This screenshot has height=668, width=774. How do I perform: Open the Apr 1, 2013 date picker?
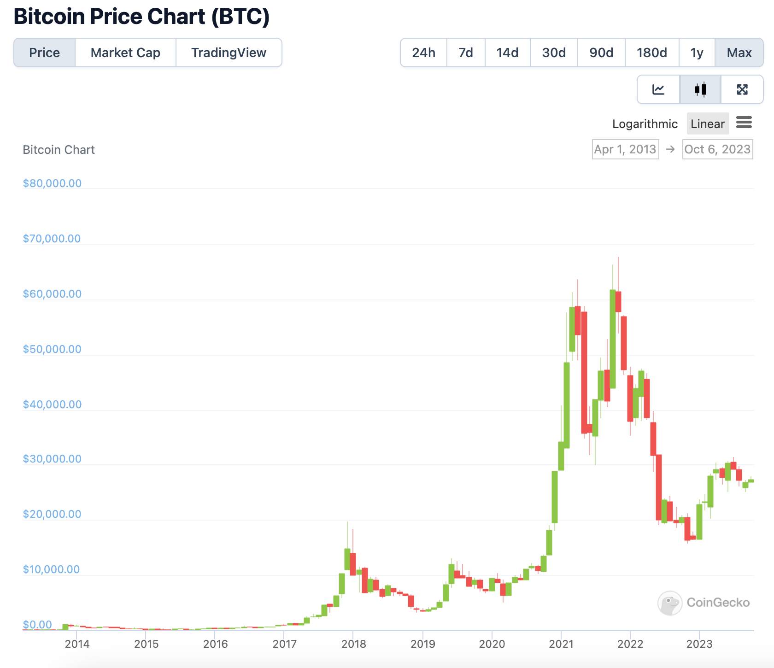[625, 149]
